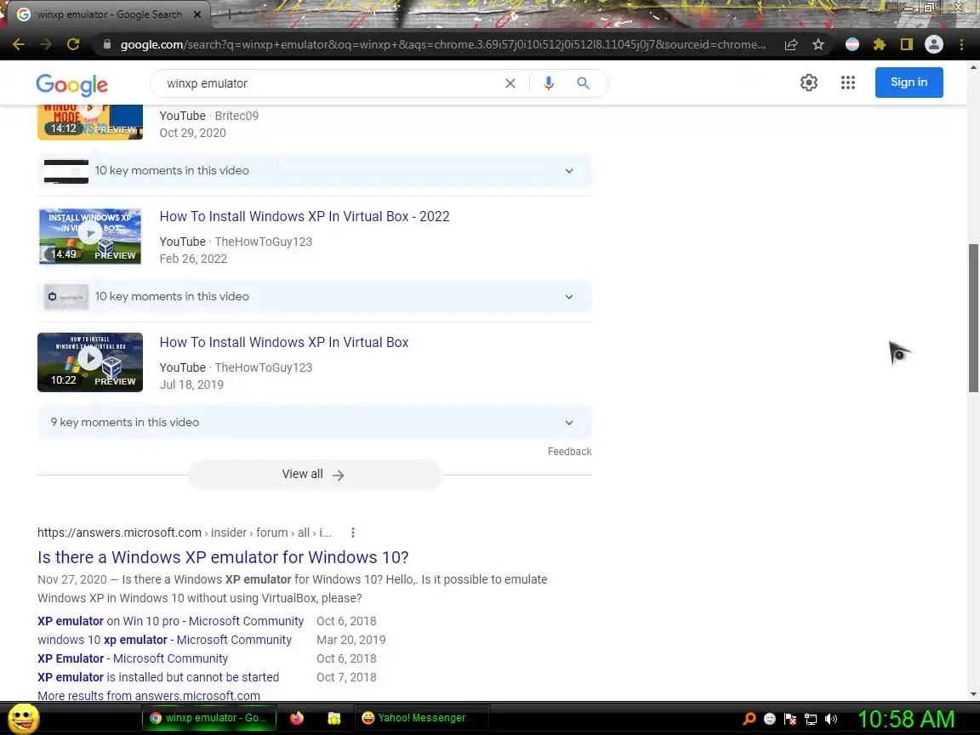
Task: Open More results from answers.microsoft.com
Action: click(149, 696)
